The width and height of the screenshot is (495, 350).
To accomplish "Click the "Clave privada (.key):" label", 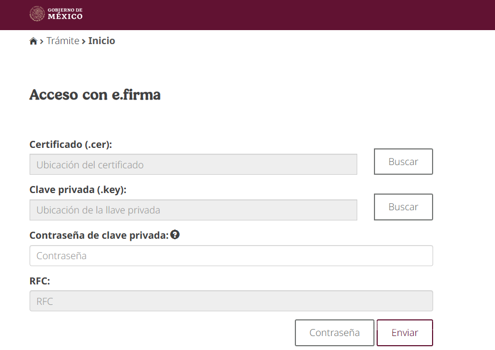I will pyautogui.click(x=78, y=189).
